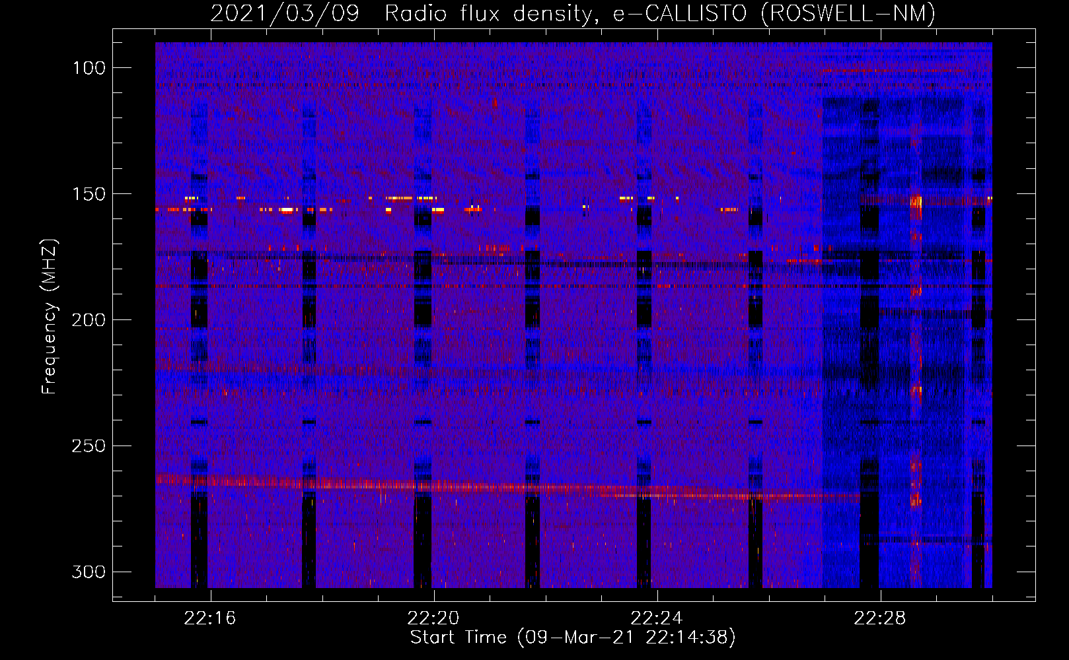Select the 100 frequency tick label
1069x660 pixels.
89,68
